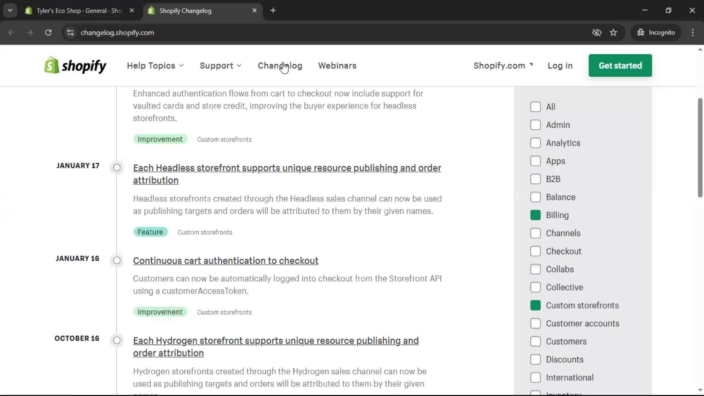The image size is (704, 396).
Task: Check the Discounts filter
Action: pyautogui.click(x=535, y=359)
